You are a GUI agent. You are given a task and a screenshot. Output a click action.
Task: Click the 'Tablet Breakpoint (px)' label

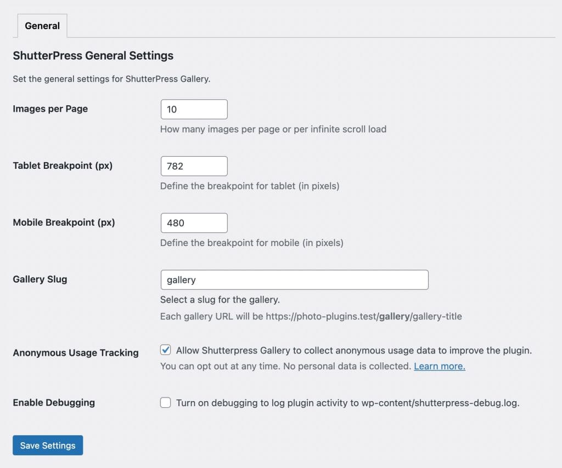click(x=63, y=165)
